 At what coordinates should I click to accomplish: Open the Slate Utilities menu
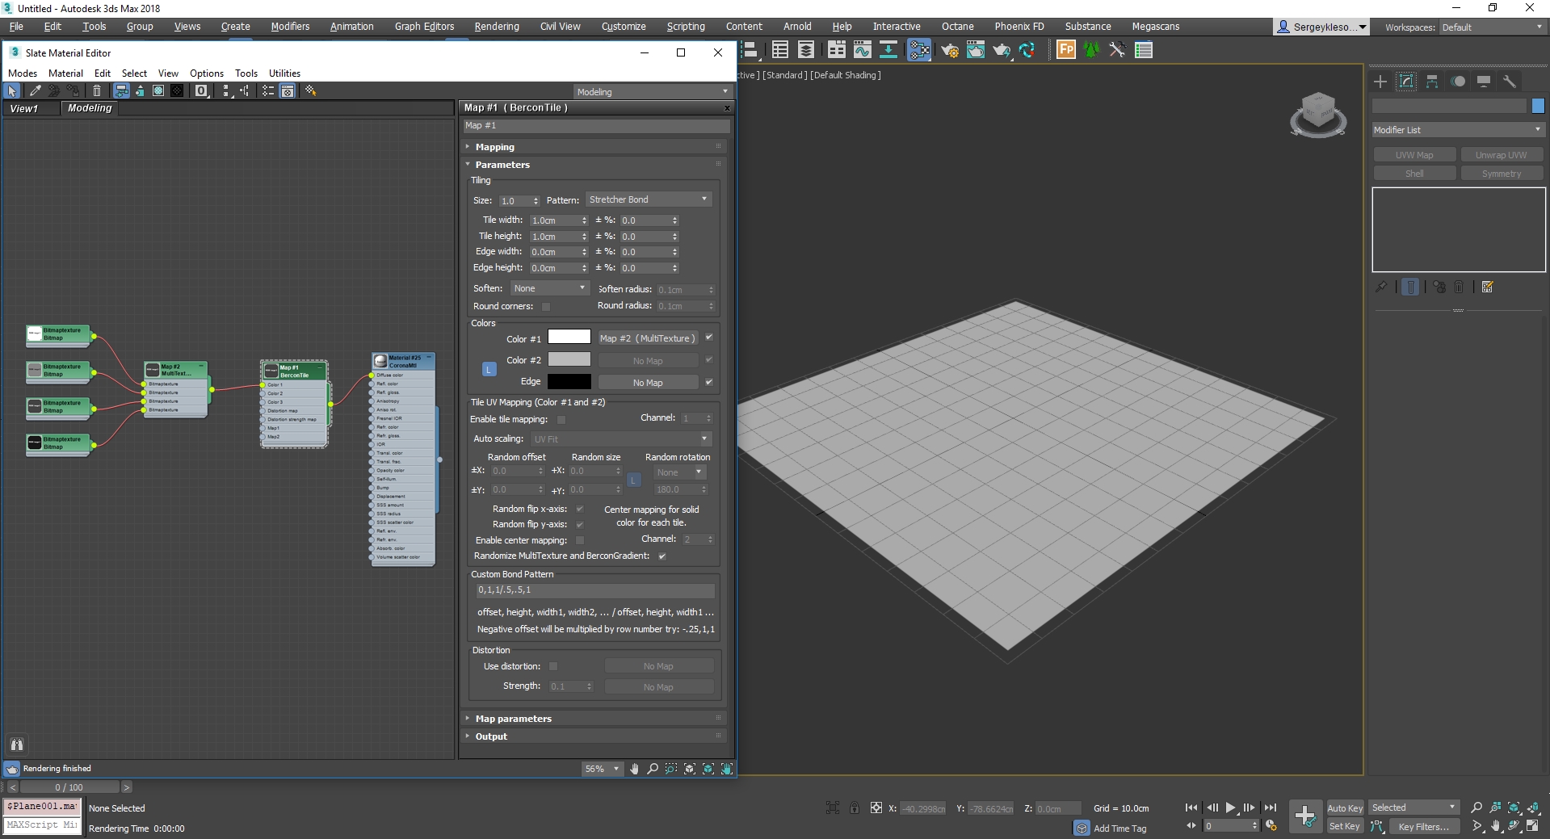point(284,73)
